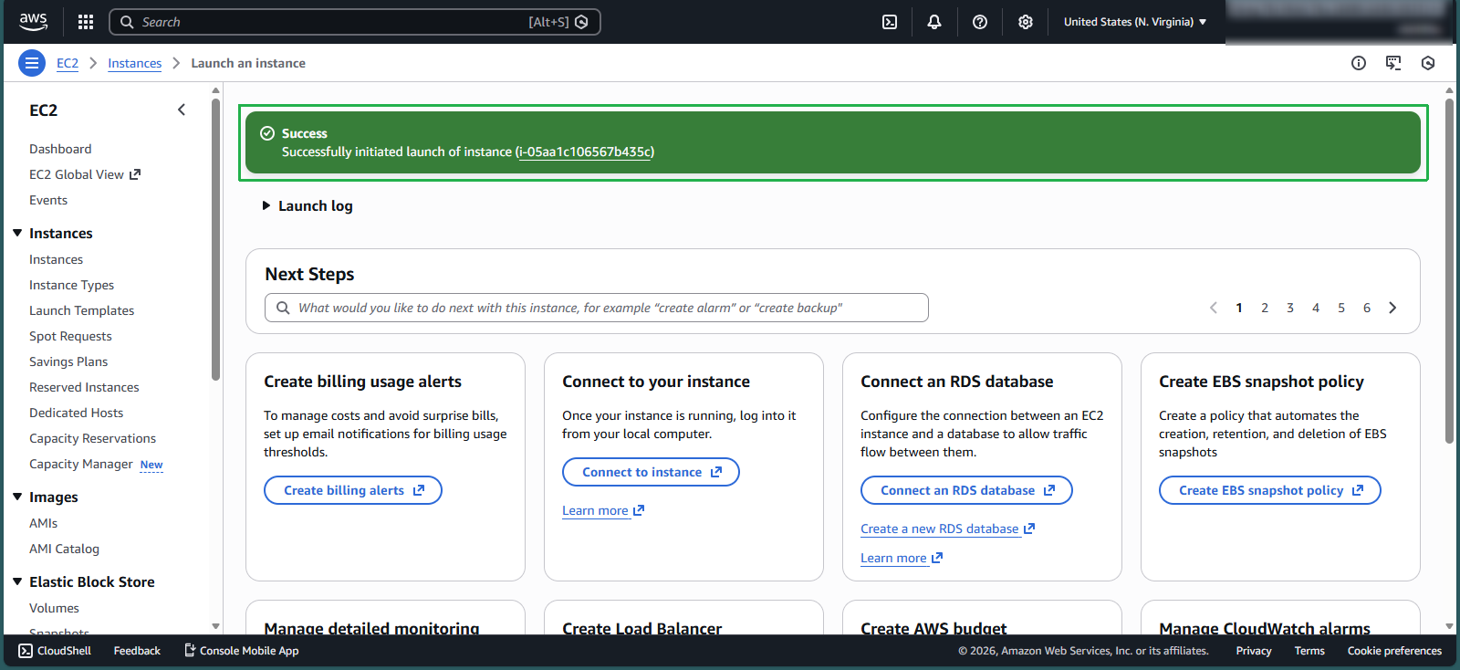Click the Amazon Q icon in search box

[x=581, y=22]
